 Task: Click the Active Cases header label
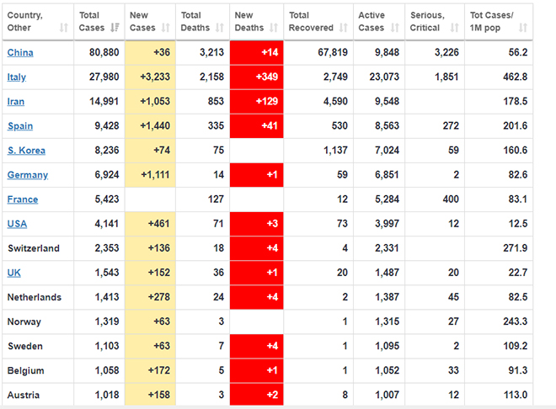point(372,21)
